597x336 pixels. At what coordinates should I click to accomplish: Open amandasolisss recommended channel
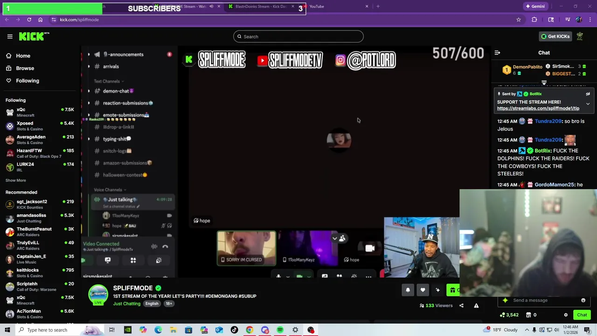click(x=40, y=218)
